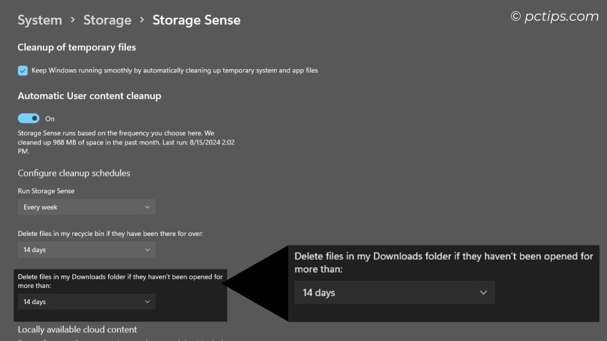The image size is (607, 341).
Task: Open the enlarged 14 days Downloads dropdown
Action: pos(394,293)
